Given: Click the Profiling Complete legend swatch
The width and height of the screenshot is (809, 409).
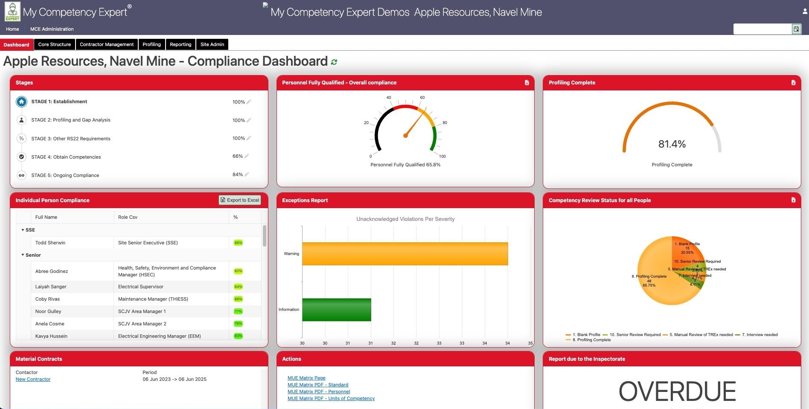Looking at the screenshot, I should click(568, 340).
